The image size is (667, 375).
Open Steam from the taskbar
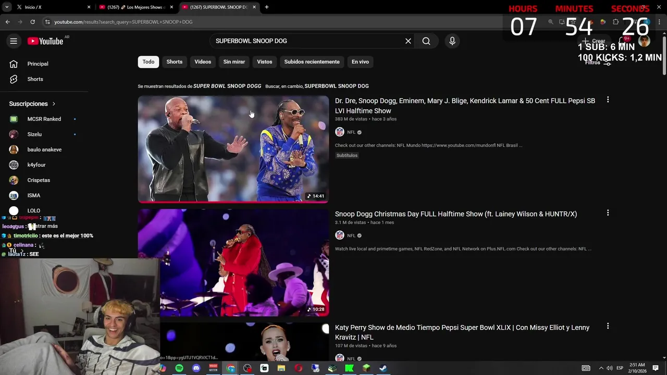(x=383, y=368)
